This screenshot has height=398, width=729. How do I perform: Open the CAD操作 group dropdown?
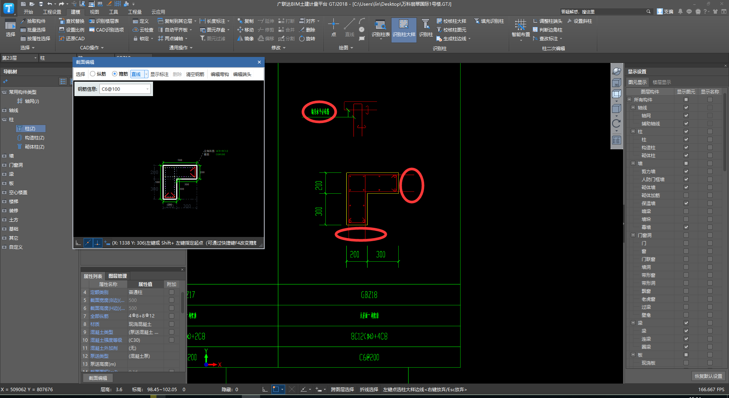tap(92, 48)
